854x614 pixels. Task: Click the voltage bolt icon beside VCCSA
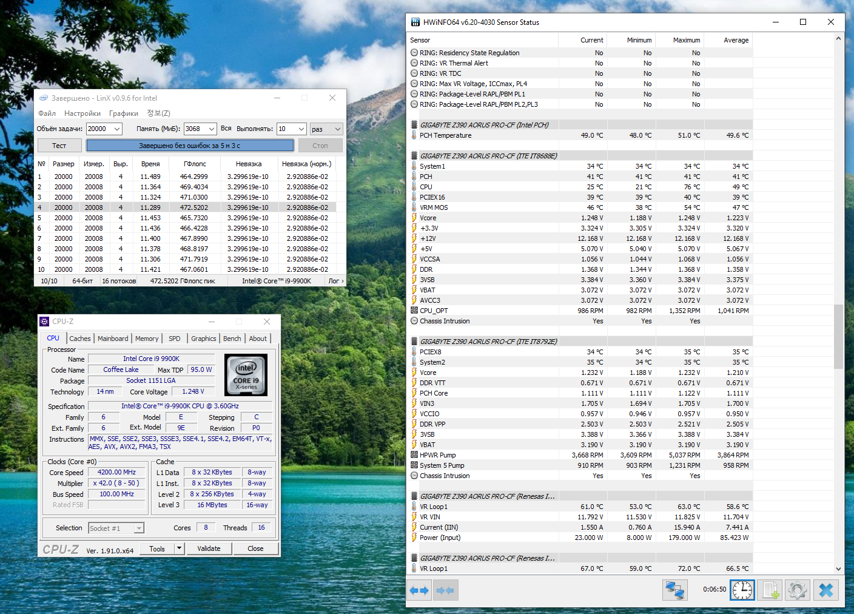(x=414, y=259)
